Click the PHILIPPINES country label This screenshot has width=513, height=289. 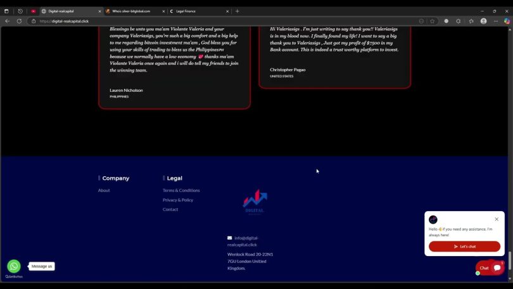(119, 96)
